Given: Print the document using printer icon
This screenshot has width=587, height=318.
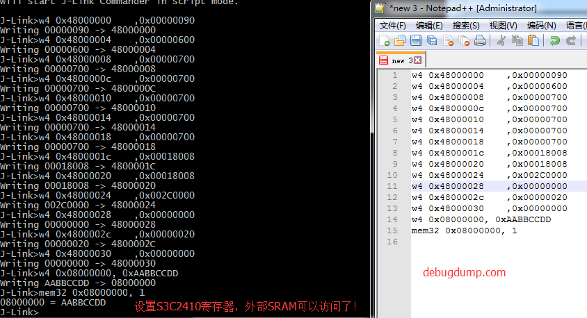Looking at the screenshot, I should pyautogui.click(x=480, y=40).
